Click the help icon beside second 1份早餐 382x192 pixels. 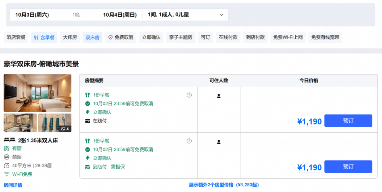(189, 141)
